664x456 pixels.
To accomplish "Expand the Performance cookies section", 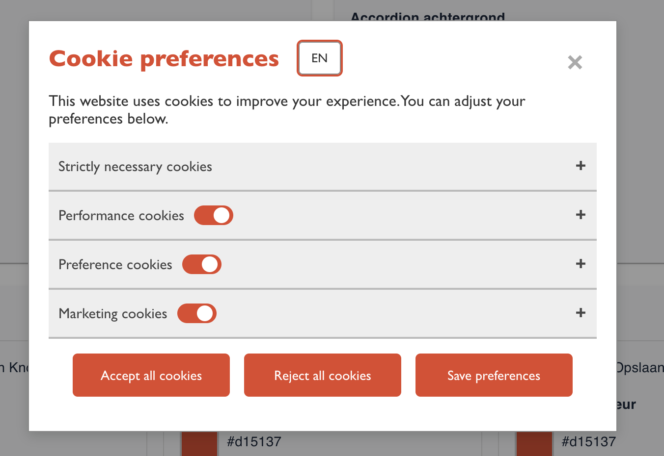I will (x=581, y=215).
